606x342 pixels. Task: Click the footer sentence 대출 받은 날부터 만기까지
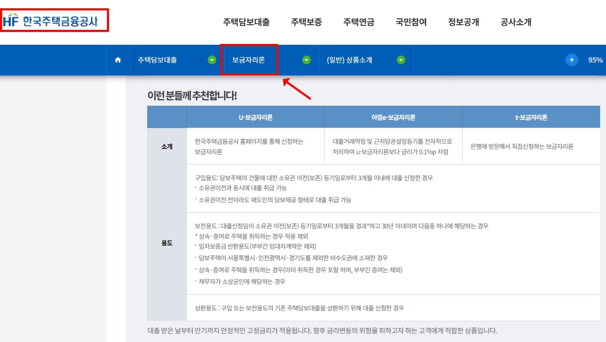pyautogui.click(x=322, y=330)
